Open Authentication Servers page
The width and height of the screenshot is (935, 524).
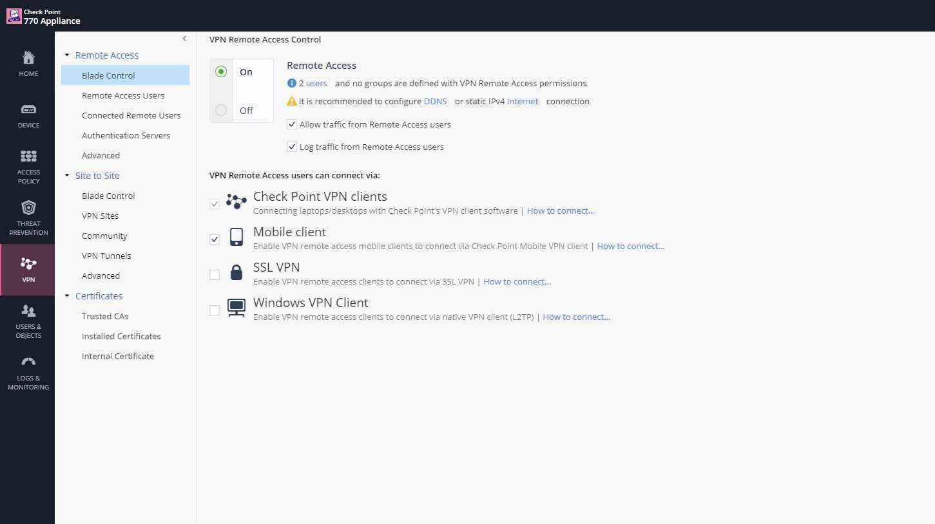125,135
